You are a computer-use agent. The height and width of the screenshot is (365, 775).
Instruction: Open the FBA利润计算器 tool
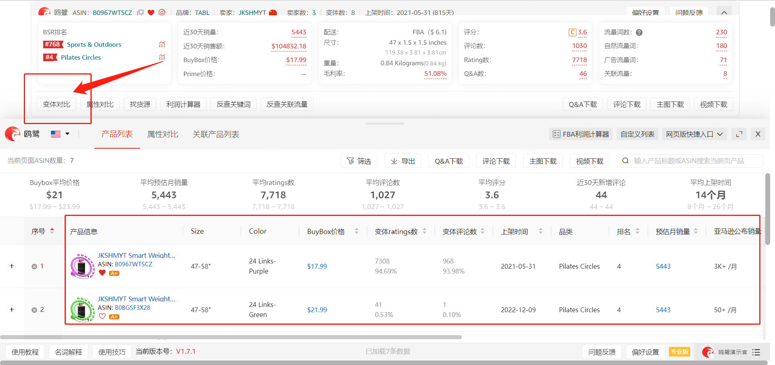(581, 134)
